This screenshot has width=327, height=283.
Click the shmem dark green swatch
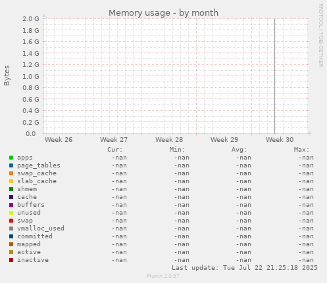[x=11, y=189]
